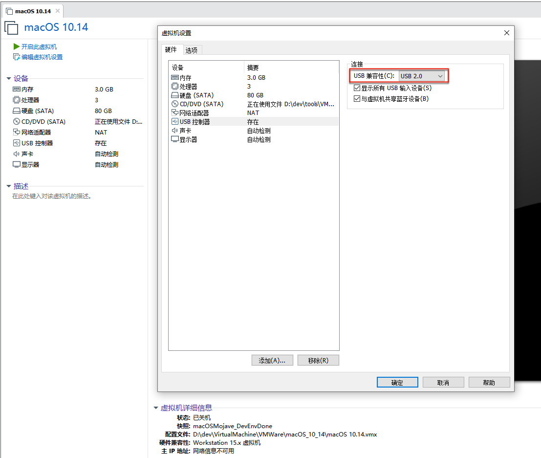Screen dimensions: 541x458
Task: Toggle 与虚拟机共享蓝牙设备 checkbox
Action: click(357, 99)
